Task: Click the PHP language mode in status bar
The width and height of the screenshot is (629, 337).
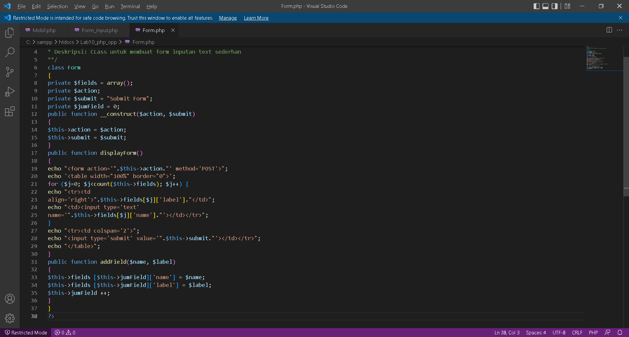Action: coord(594,332)
